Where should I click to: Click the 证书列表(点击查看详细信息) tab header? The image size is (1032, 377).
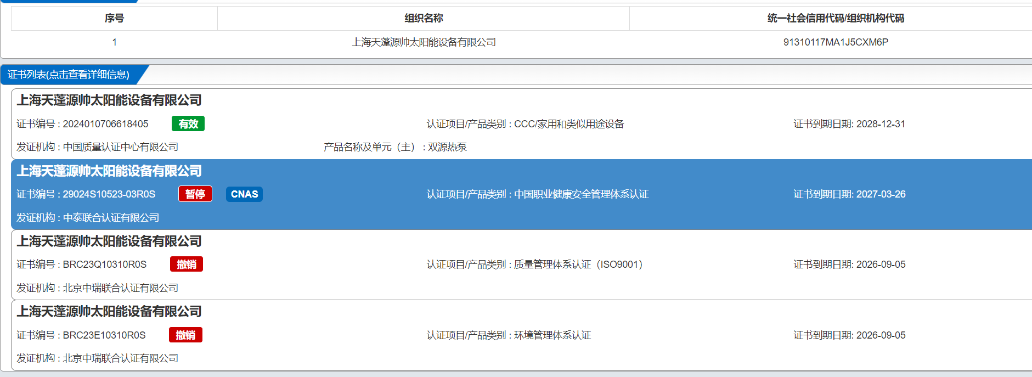69,75
